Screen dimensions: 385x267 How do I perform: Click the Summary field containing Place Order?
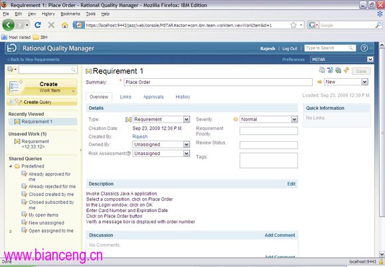pos(218,82)
